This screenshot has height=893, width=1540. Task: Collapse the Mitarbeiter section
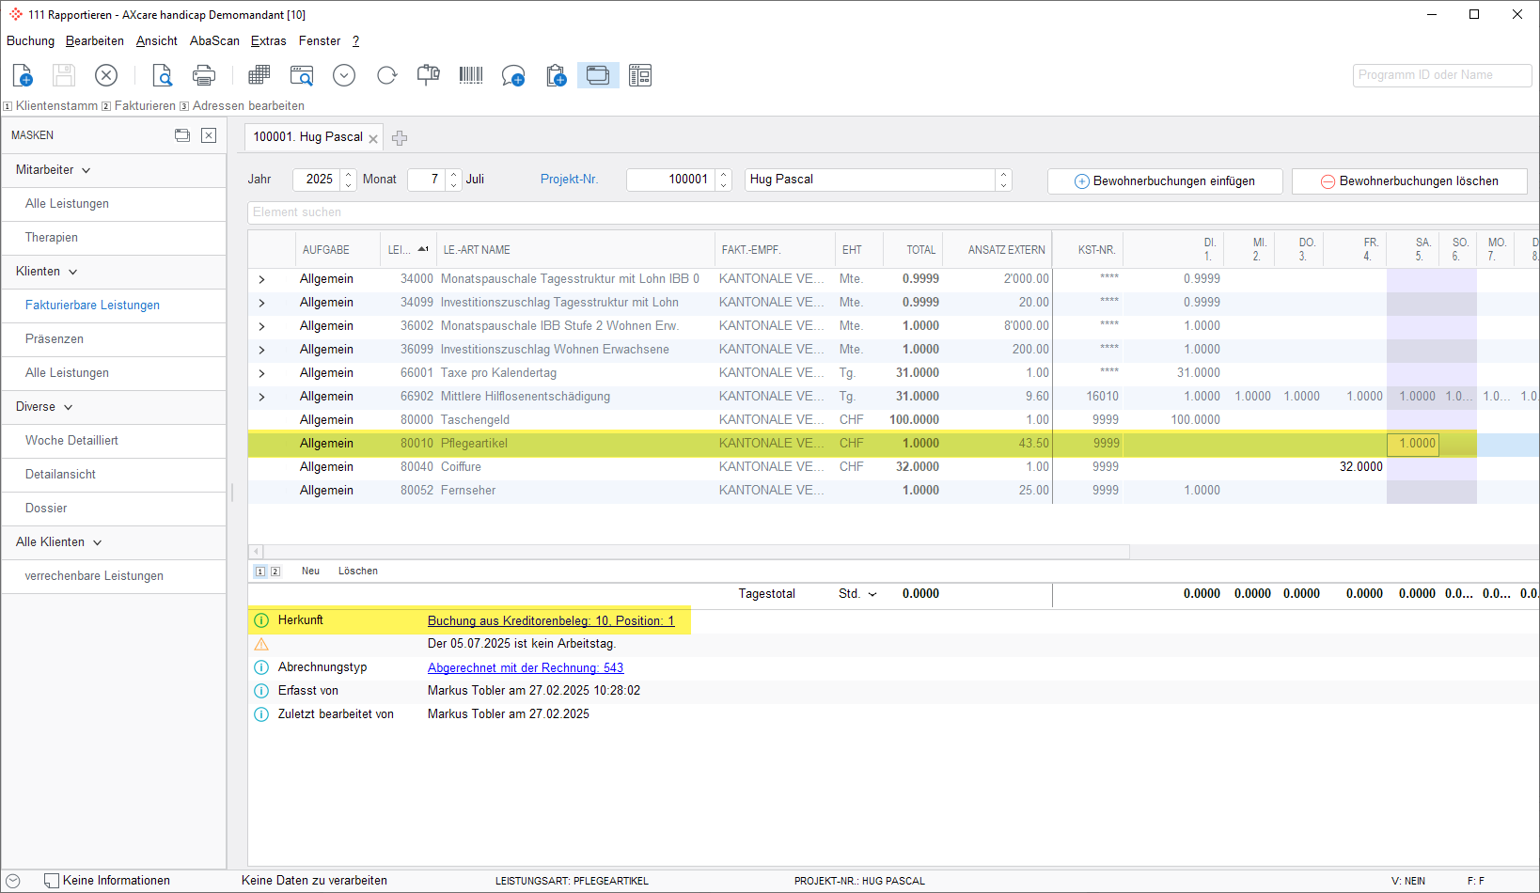coord(86,170)
